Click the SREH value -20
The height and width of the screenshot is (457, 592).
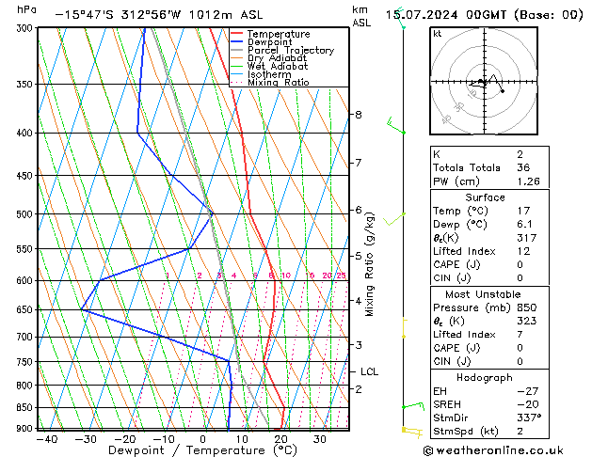point(527,404)
